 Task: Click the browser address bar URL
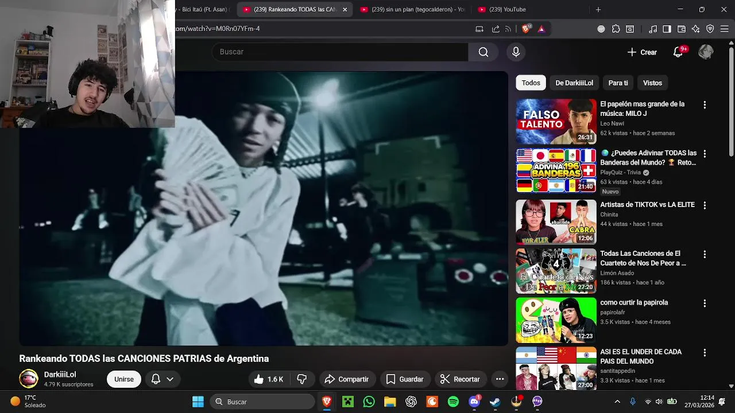coord(218,29)
